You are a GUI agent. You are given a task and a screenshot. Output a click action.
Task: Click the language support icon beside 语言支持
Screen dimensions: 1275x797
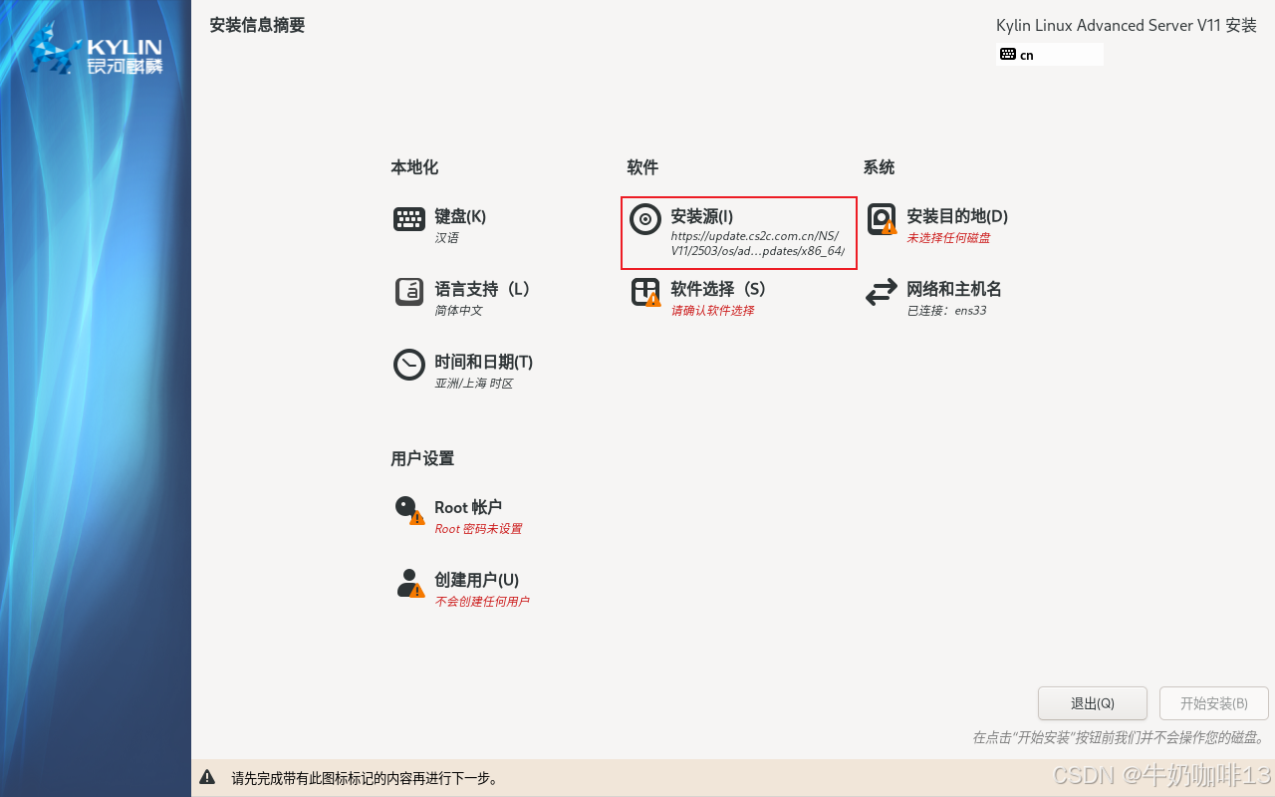coord(409,292)
